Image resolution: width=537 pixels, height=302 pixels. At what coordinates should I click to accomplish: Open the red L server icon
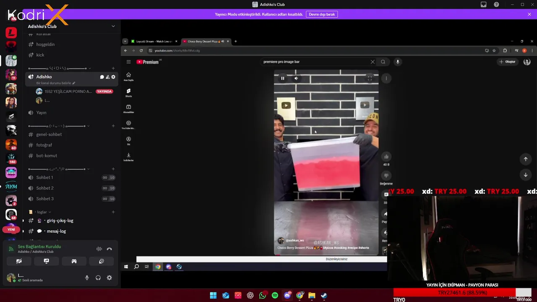[x=11, y=32]
